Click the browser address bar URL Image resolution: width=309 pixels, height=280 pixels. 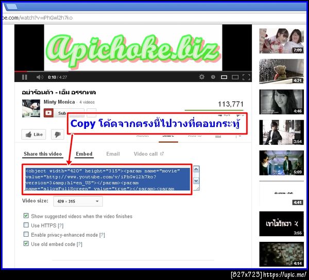(38, 18)
